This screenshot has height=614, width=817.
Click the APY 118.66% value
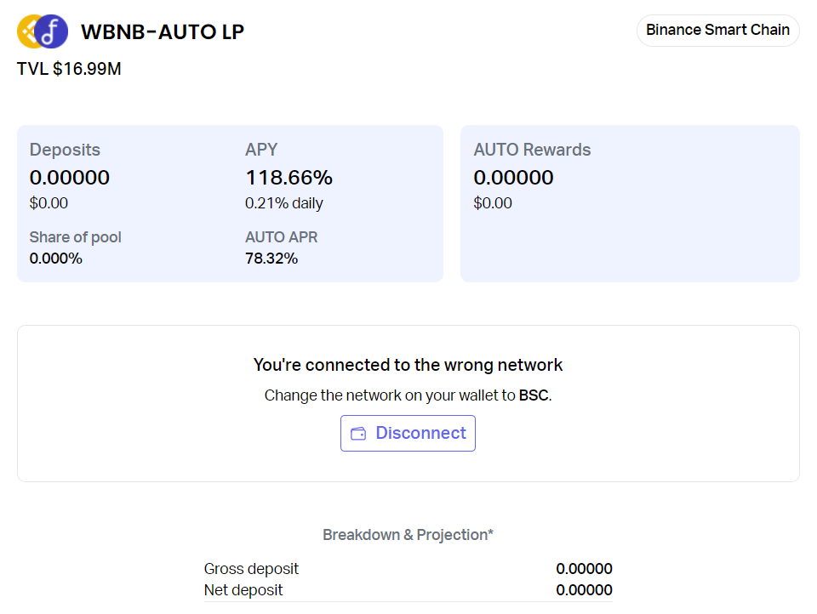click(289, 178)
